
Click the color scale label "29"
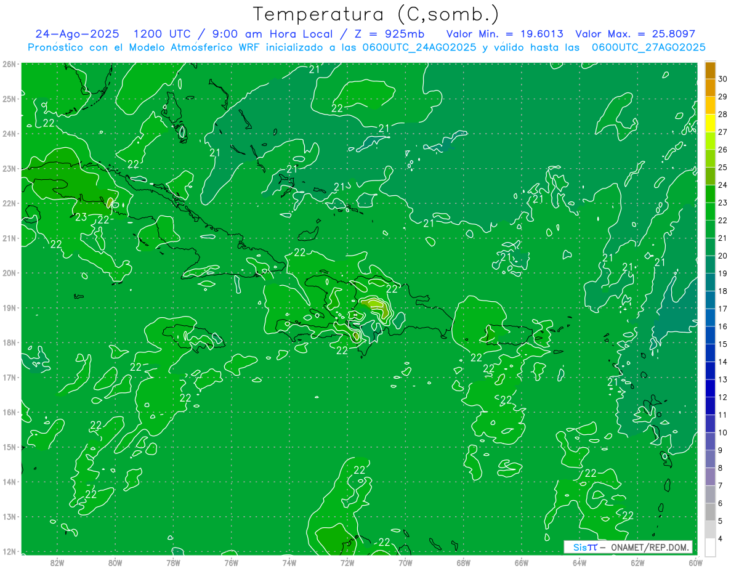pos(723,97)
